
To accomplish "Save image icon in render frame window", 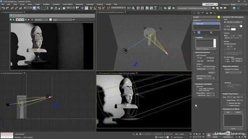I will pos(11,20).
